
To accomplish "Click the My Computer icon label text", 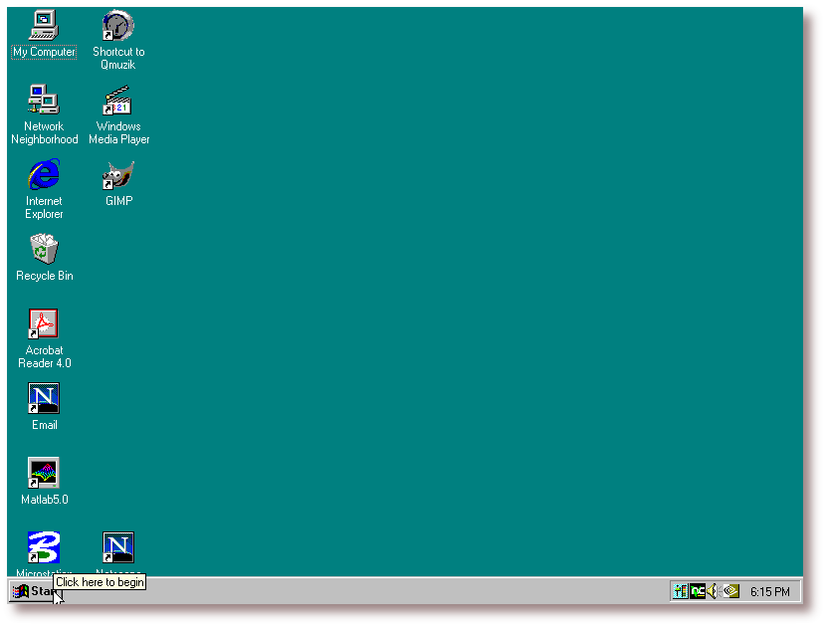I will [44, 52].
